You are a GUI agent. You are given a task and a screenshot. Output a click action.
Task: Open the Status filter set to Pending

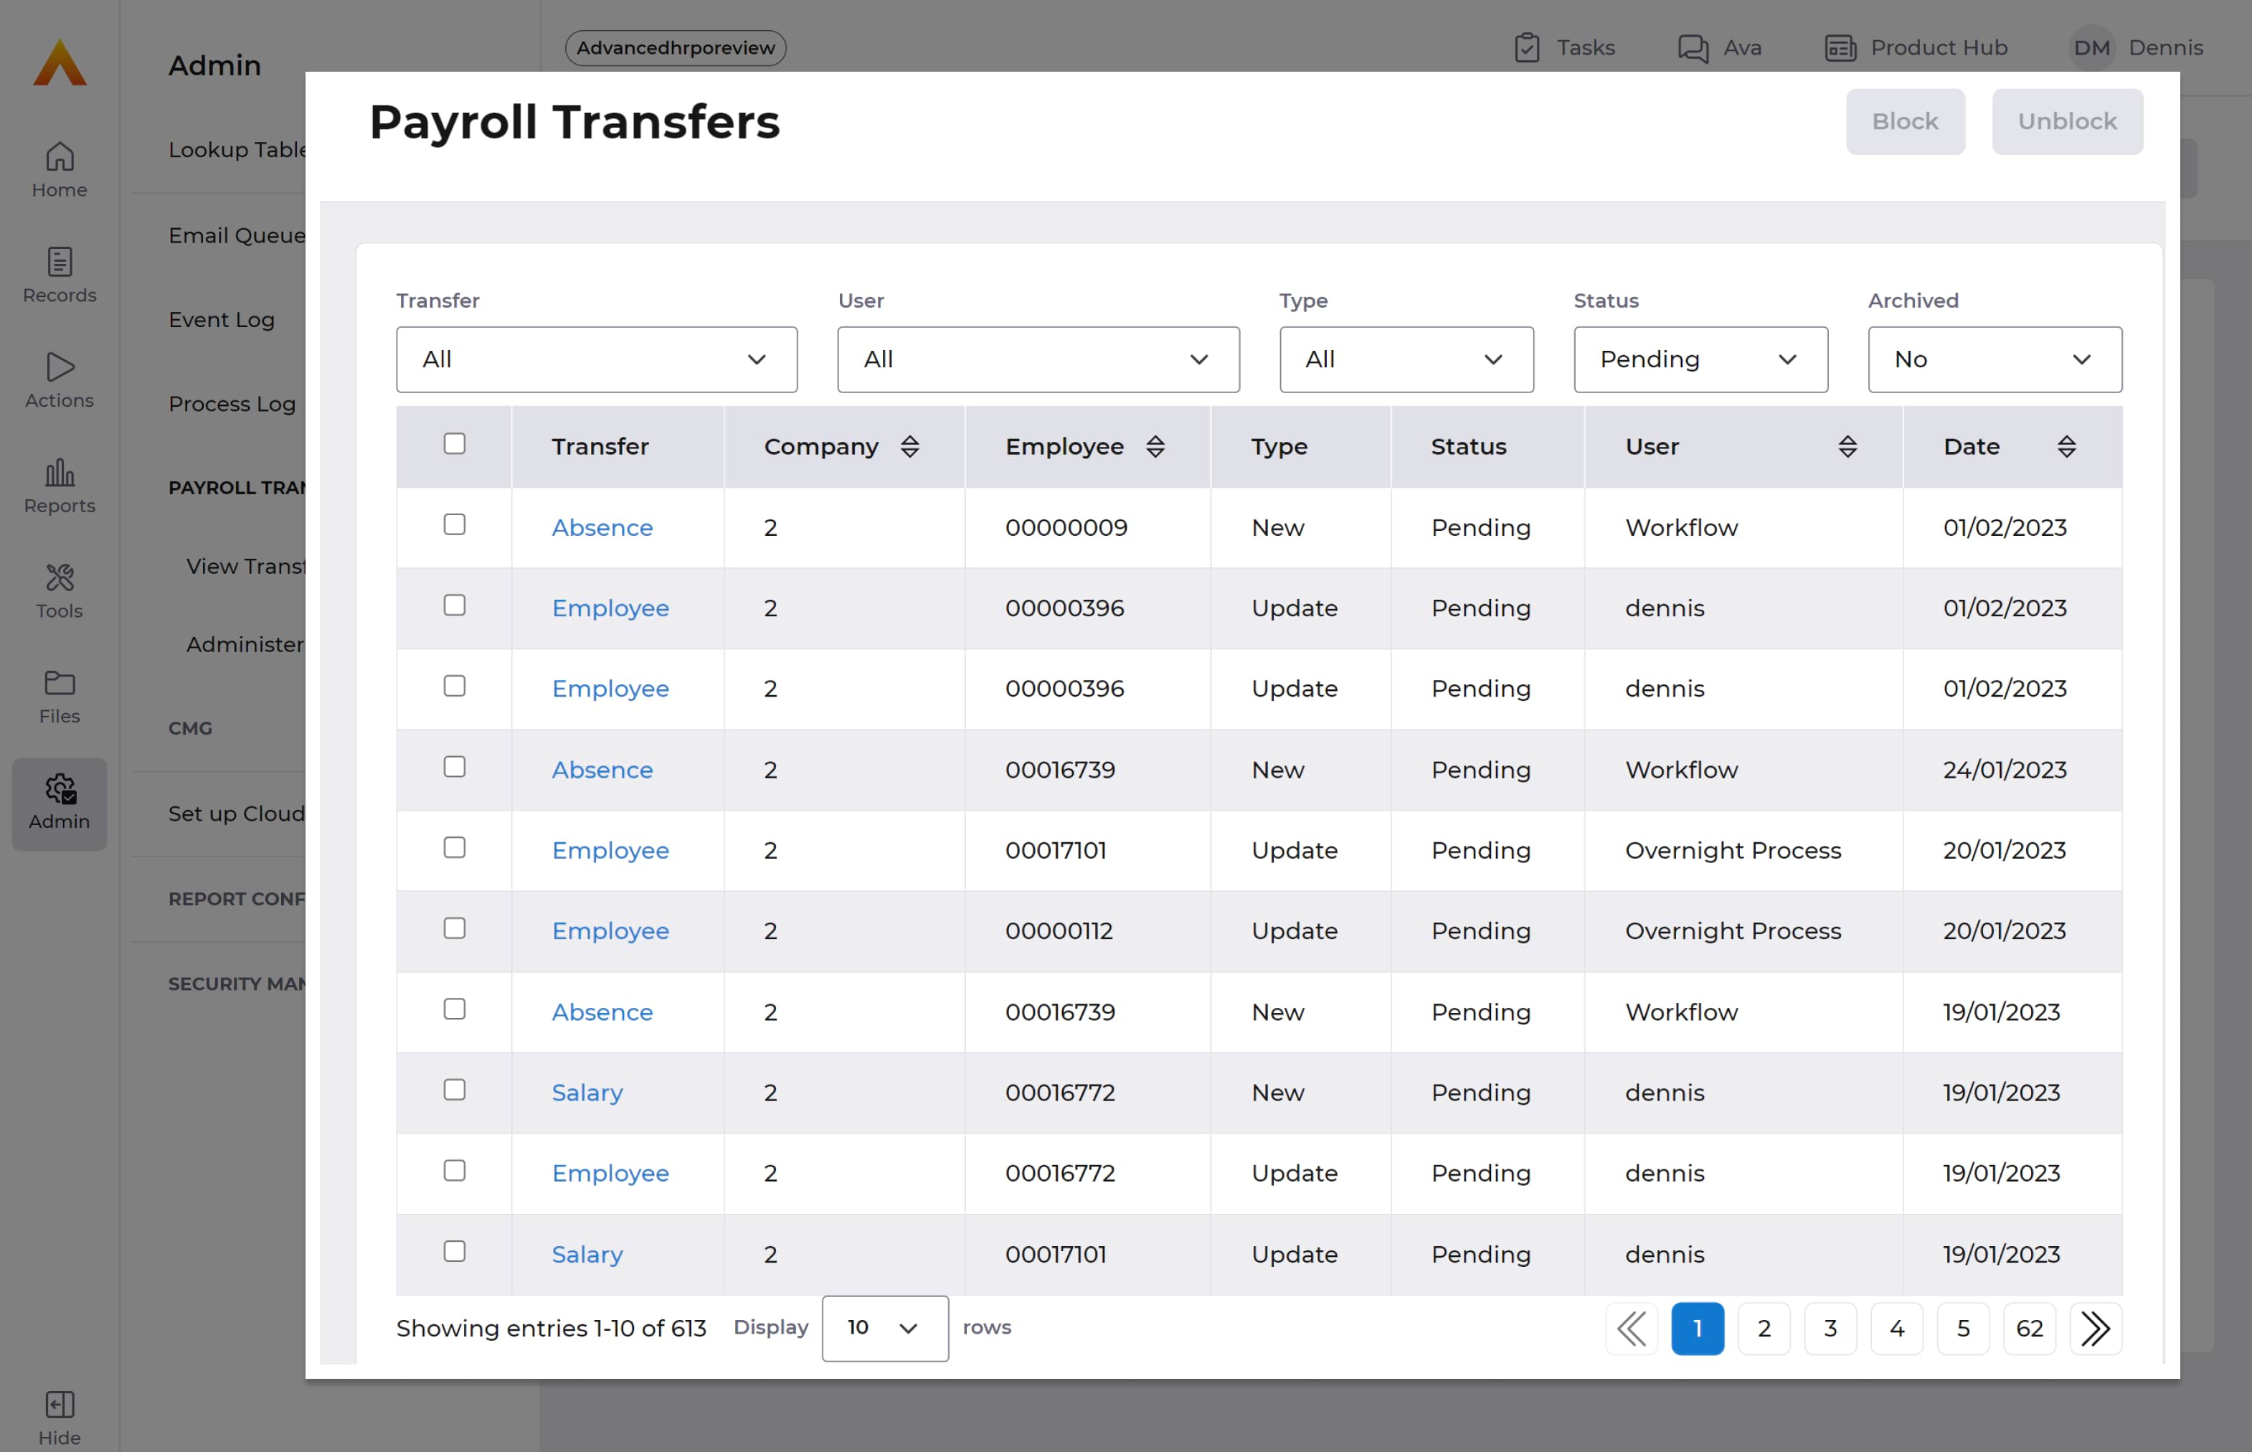(x=1700, y=359)
